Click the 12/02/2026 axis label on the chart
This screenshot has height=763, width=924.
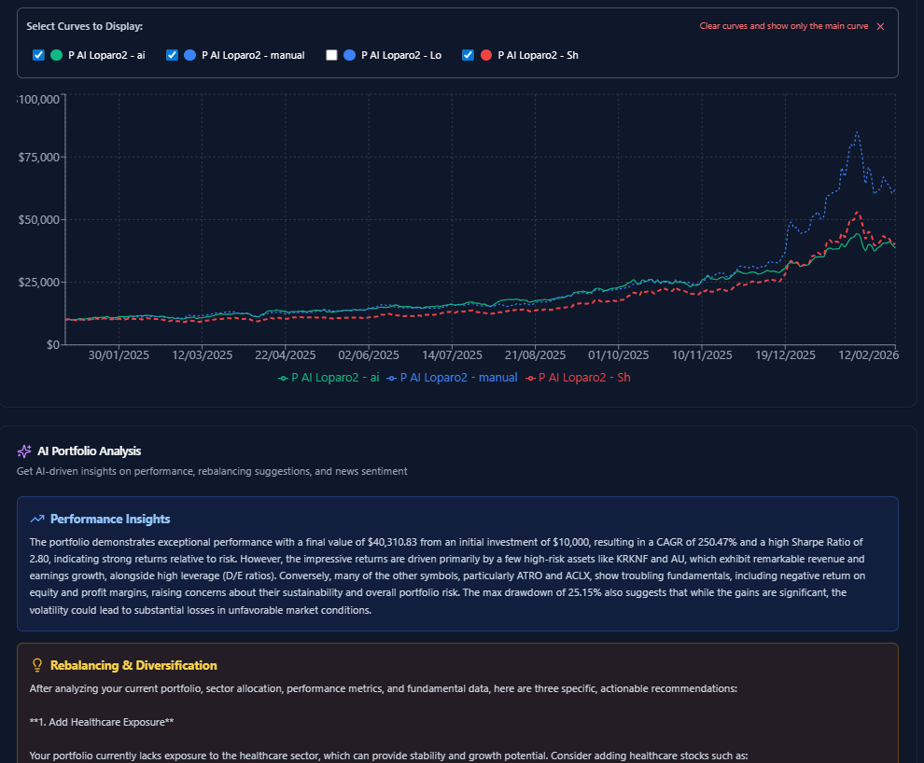[x=868, y=355]
